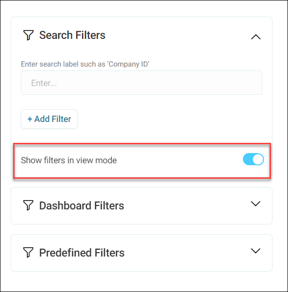Click the white knob of the view mode toggle
The image size is (288, 292).
[258, 159]
